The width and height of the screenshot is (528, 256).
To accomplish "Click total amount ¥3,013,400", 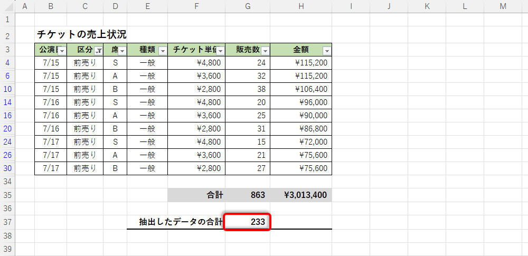I will pyautogui.click(x=301, y=195).
